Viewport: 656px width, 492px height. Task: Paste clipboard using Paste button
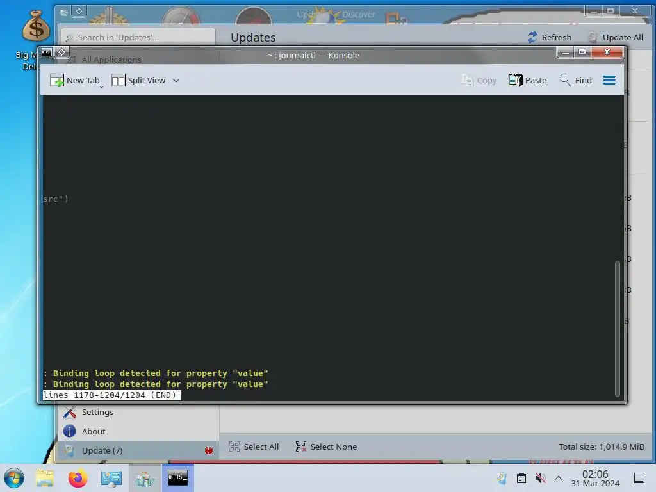coord(528,80)
